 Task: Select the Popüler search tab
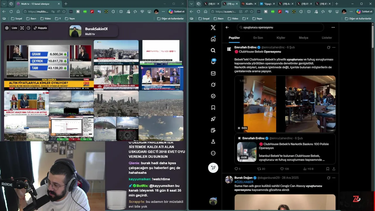point(234,38)
